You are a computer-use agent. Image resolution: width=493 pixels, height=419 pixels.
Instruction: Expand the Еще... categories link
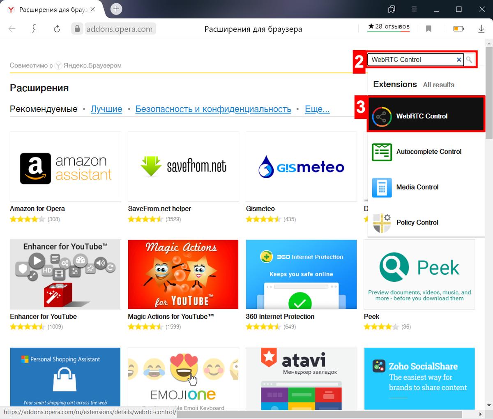[317, 109]
